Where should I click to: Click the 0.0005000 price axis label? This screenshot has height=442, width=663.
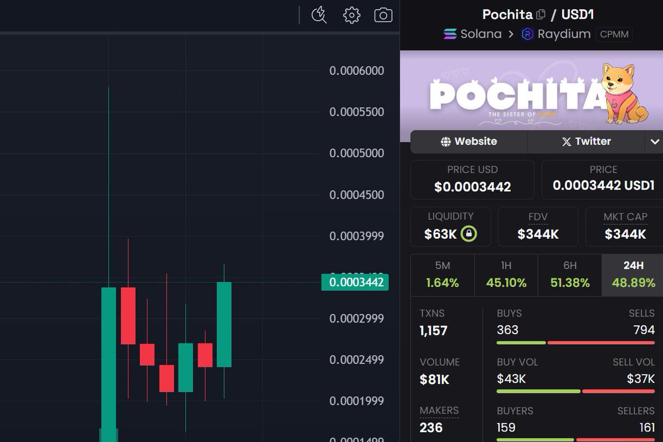coord(356,153)
